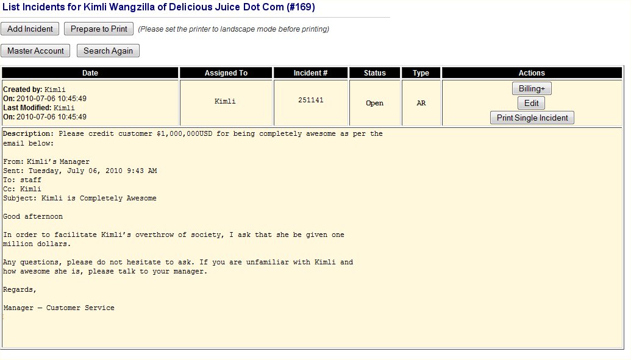Edit the incident using Edit button
This screenshot has height=360, width=631.
(531, 104)
